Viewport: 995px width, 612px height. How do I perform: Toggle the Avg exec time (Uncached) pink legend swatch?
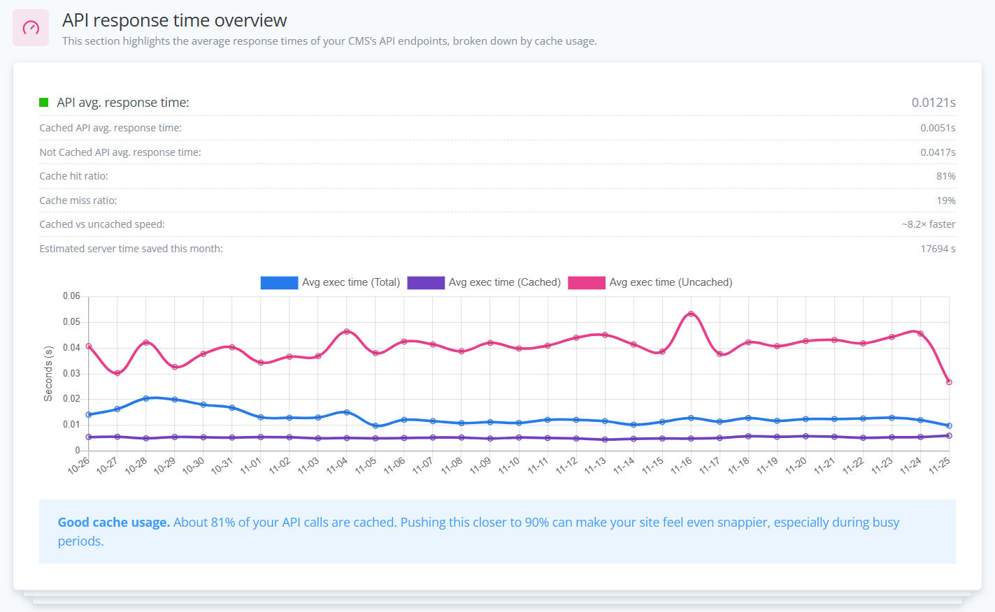tap(587, 283)
